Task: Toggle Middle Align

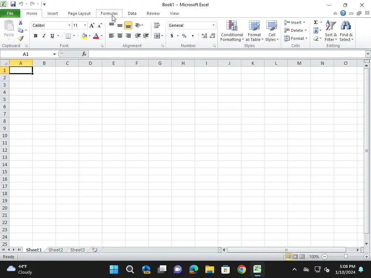Action: 120,25
